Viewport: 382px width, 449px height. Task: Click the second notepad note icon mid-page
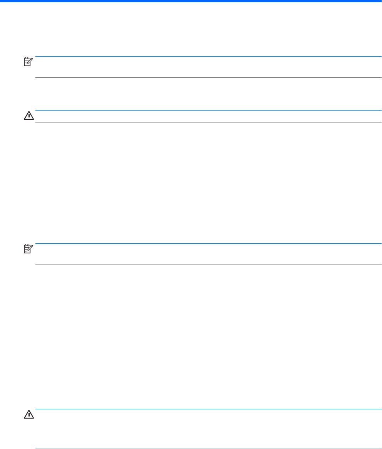click(28, 249)
